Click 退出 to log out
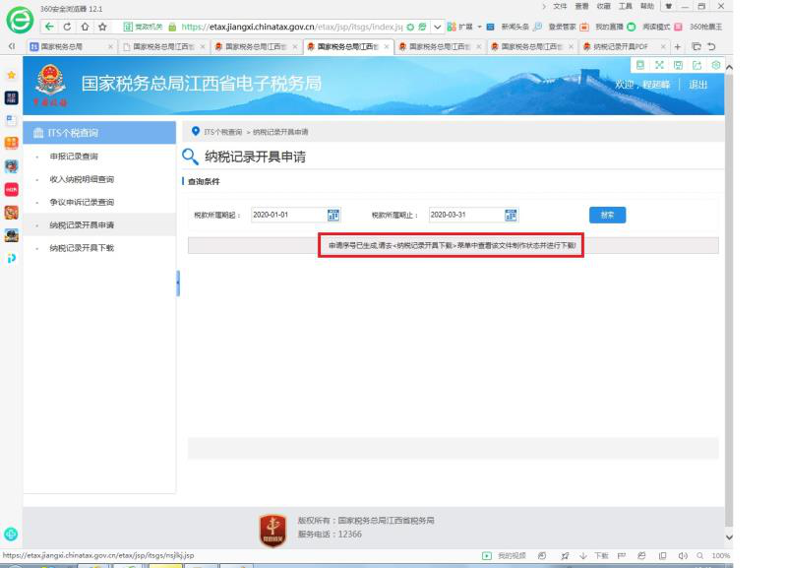787x568 pixels. 697,85
